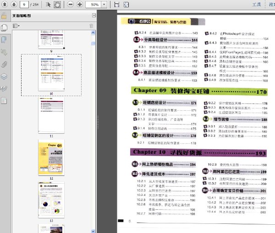Open the document page icon in sidebar
Viewport: 275px width, 233px height.
pos(4,101)
